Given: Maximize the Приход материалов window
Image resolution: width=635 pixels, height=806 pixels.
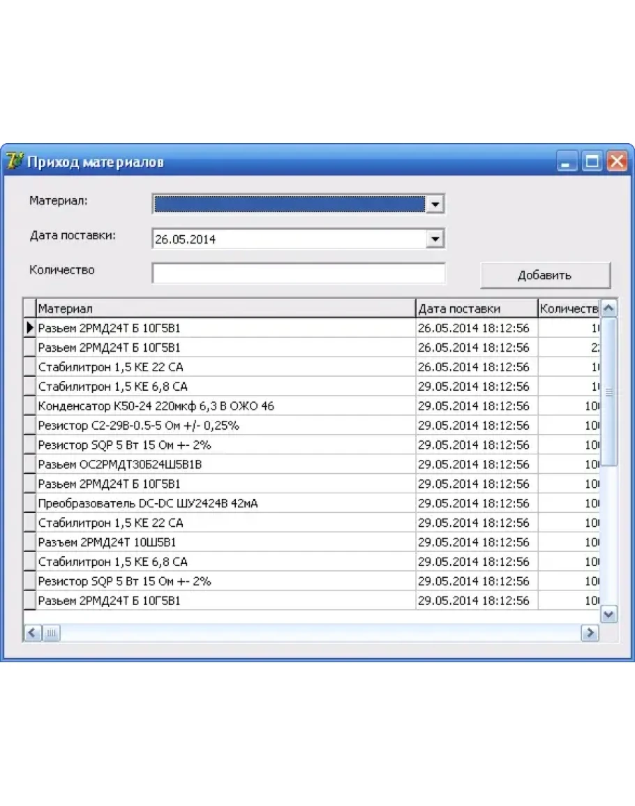Looking at the screenshot, I should [592, 162].
